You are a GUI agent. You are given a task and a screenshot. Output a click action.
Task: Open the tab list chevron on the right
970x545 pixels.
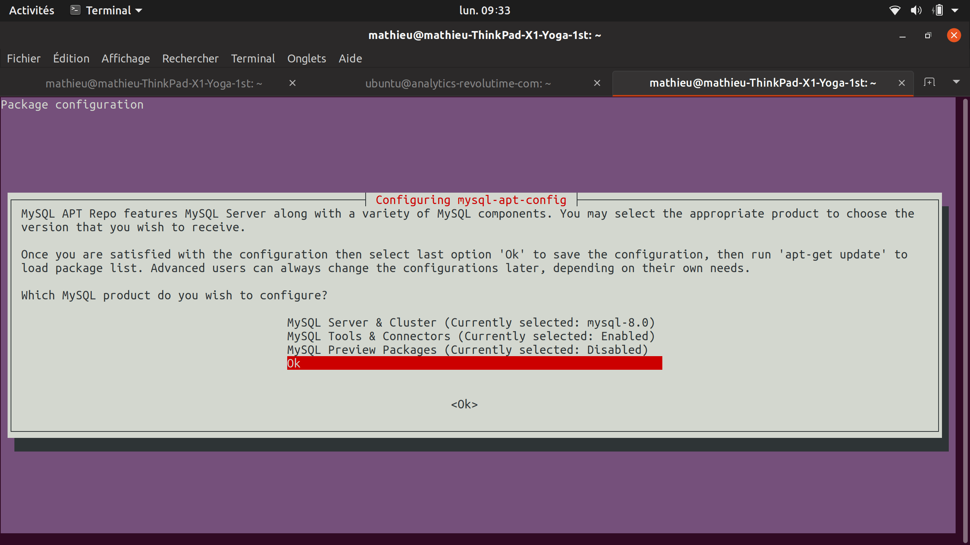pyautogui.click(x=957, y=83)
